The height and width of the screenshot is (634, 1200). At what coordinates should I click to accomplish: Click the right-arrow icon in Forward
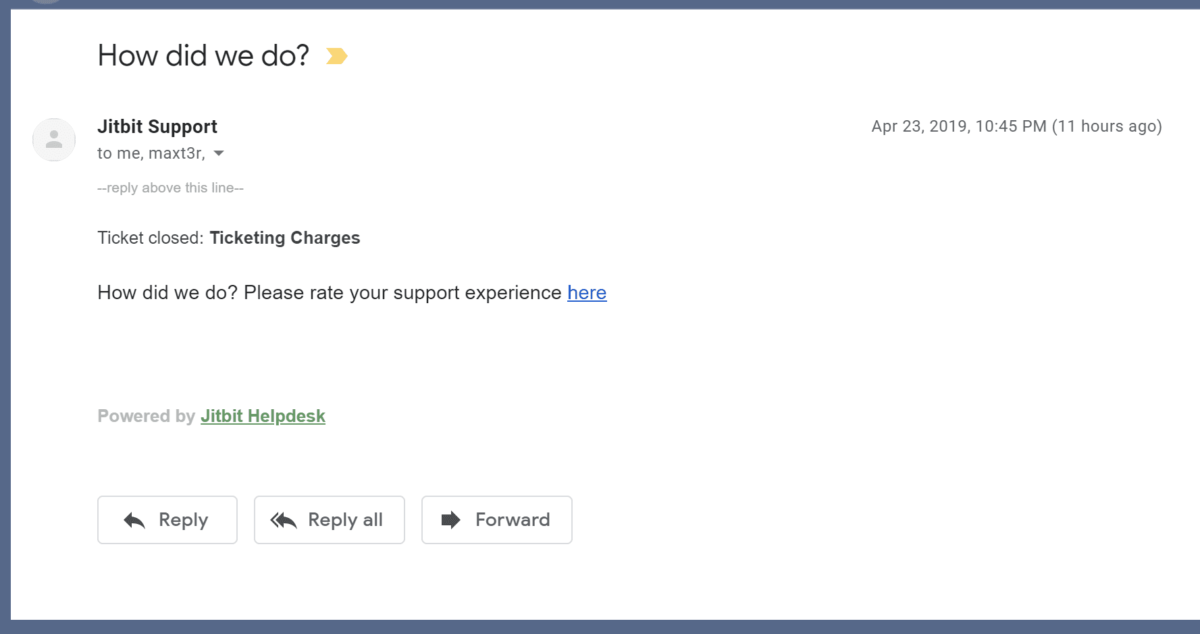tap(450, 520)
